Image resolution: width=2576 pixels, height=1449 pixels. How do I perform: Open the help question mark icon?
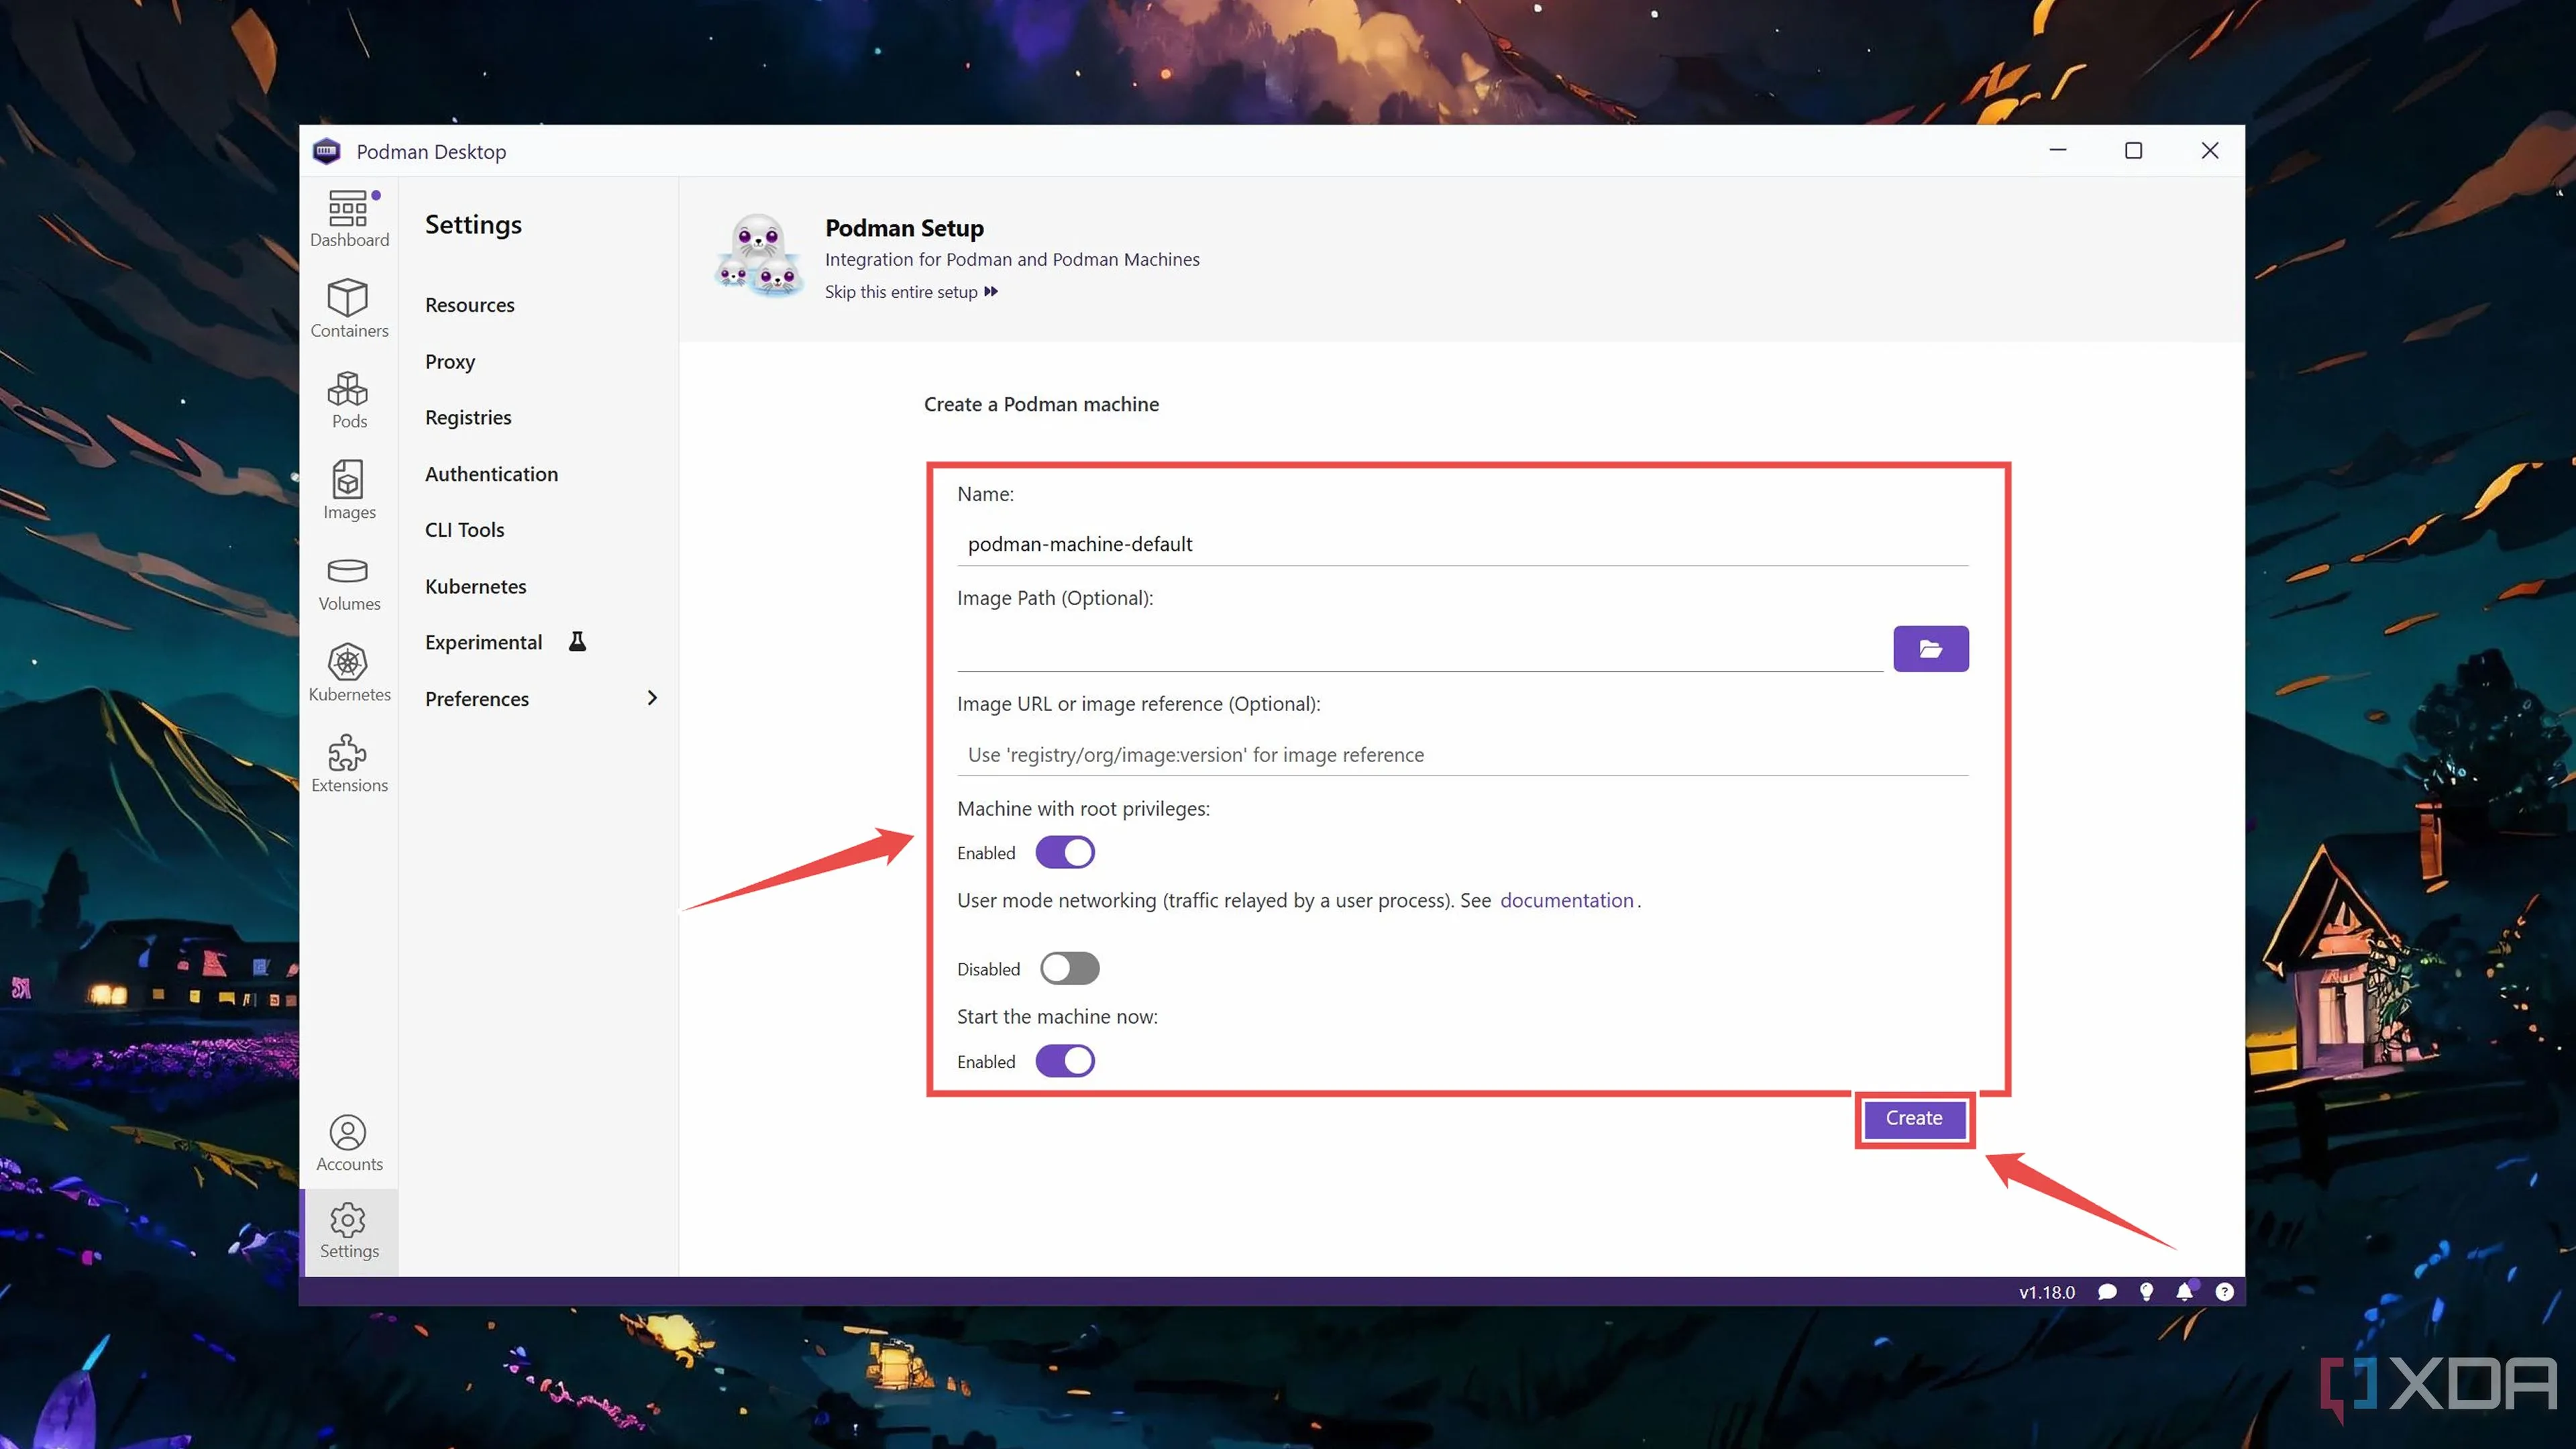(x=2224, y=1292)
